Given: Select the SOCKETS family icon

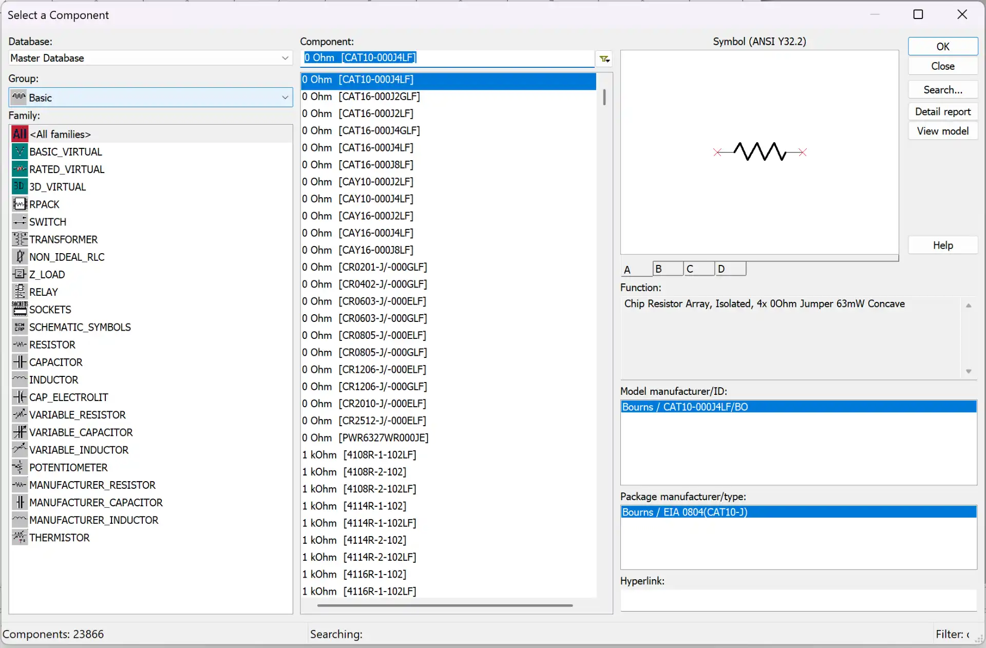Looking at the screenshot, I should point(20,309).
